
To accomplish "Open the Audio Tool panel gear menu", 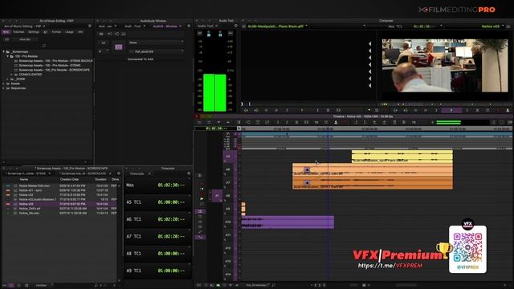I will tap(235, 26).
